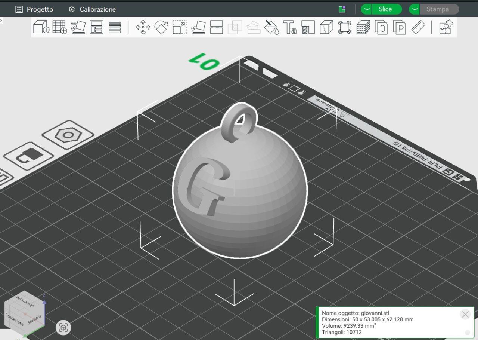478x340 pixels.
Task: Expand the Stampa options dropdown arrow
Action: [415, 9]
